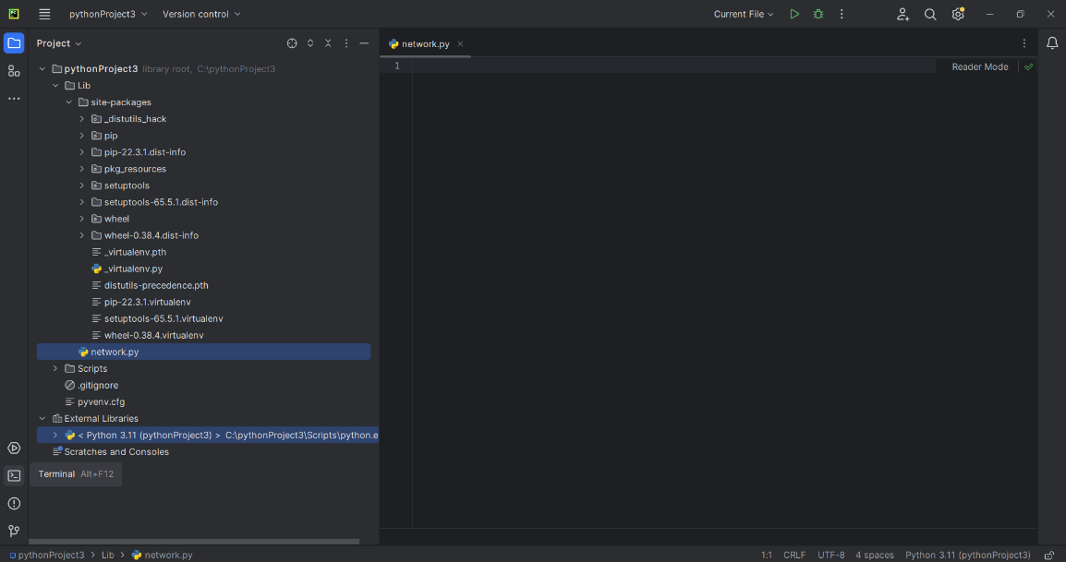
Task: Open IDE settings gear icon
Action: pyautogui.click(x=958, y=14)
